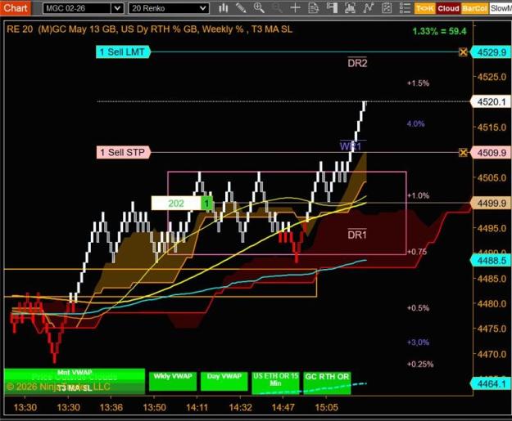Screen dimensions: 512x421
Task: Click the 4499.9 entry price tag
Action: pos(491,203)
